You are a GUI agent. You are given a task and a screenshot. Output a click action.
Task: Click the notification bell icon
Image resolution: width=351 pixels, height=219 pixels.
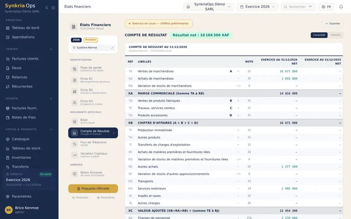coord(341,7)
